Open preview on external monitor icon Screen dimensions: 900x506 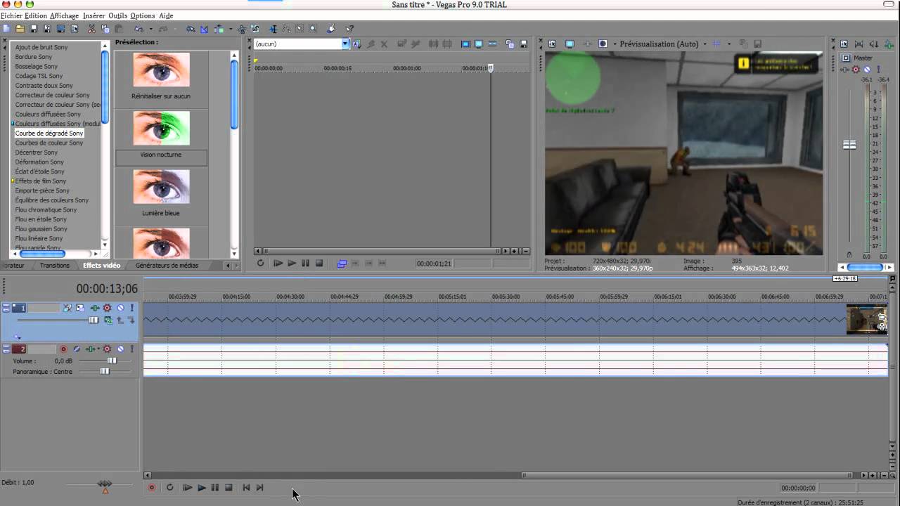click(570, 44)
